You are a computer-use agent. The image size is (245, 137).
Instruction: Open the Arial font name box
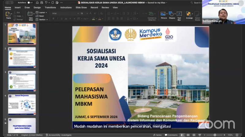point(65,13)
